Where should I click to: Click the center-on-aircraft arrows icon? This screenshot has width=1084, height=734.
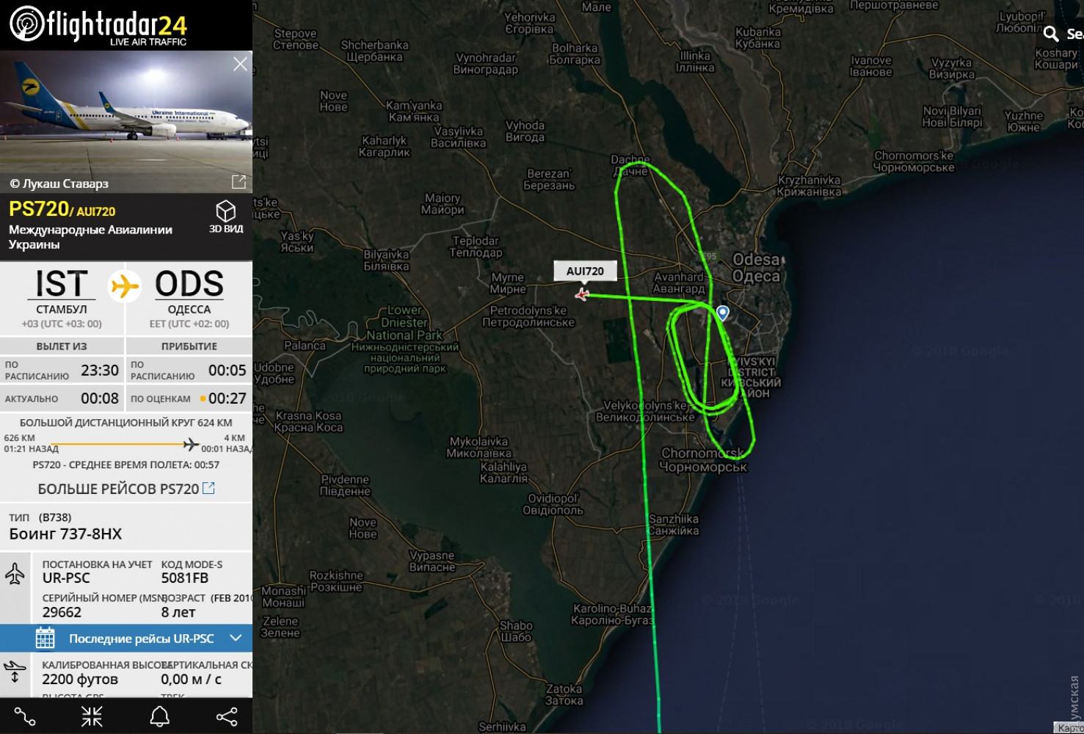92,716
